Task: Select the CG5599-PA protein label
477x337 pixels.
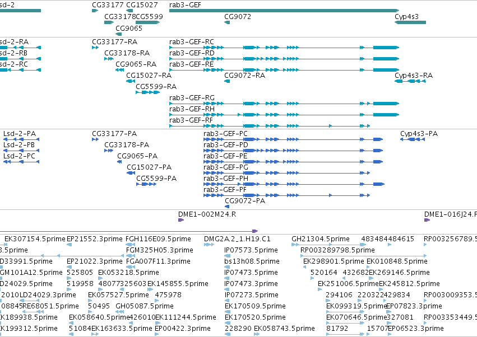Action: point(156,178)
